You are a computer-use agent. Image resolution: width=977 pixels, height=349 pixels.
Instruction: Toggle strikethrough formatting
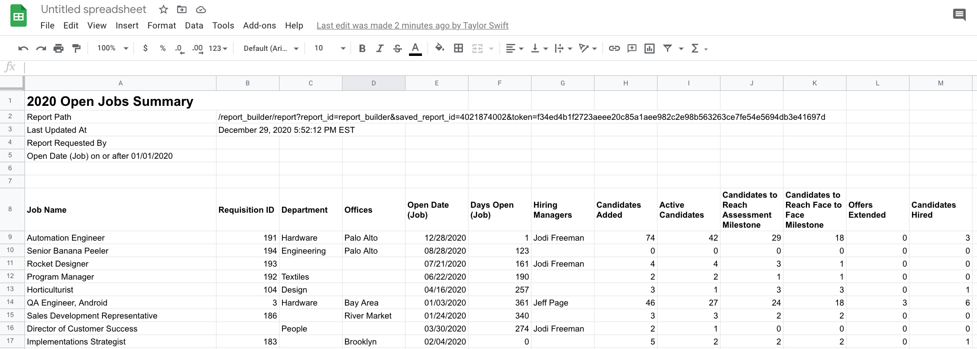(397, 48)
